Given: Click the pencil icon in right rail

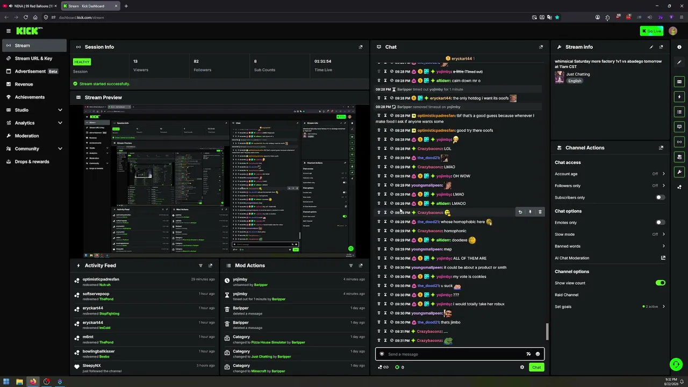Looking at the screenshot, I should coord(679,62).
